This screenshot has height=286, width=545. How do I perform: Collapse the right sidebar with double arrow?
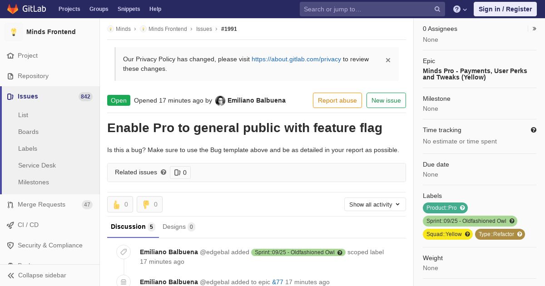(x=535, y=29)
